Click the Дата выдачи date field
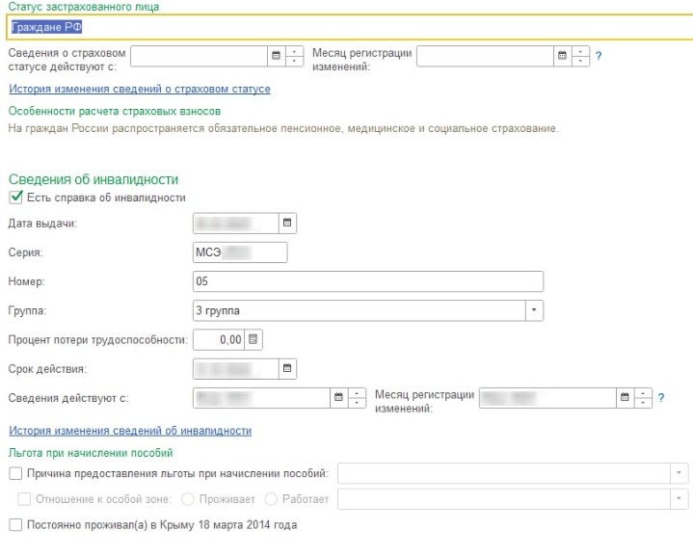This screenshot has height=557, width=693. click(235, 223)
